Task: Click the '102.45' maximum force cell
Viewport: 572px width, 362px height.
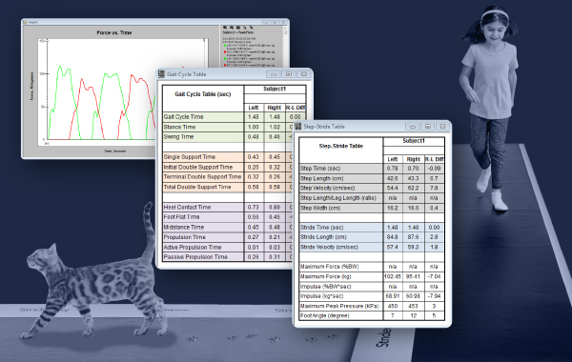Action: tap(393, 276)
